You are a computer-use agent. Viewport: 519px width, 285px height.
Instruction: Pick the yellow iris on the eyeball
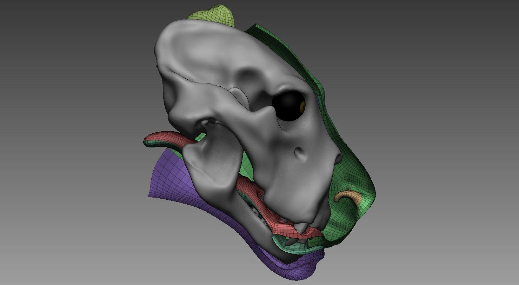[x=302, y=106]
